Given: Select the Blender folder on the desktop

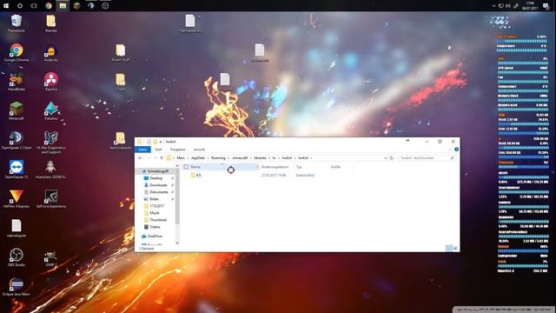Looking at the screenshot, I should (x=51, y=23).
